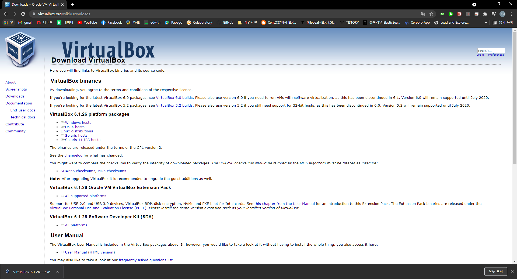Open the Facebook bookmark
Viewport: 517px width, 279px height.
111,23
